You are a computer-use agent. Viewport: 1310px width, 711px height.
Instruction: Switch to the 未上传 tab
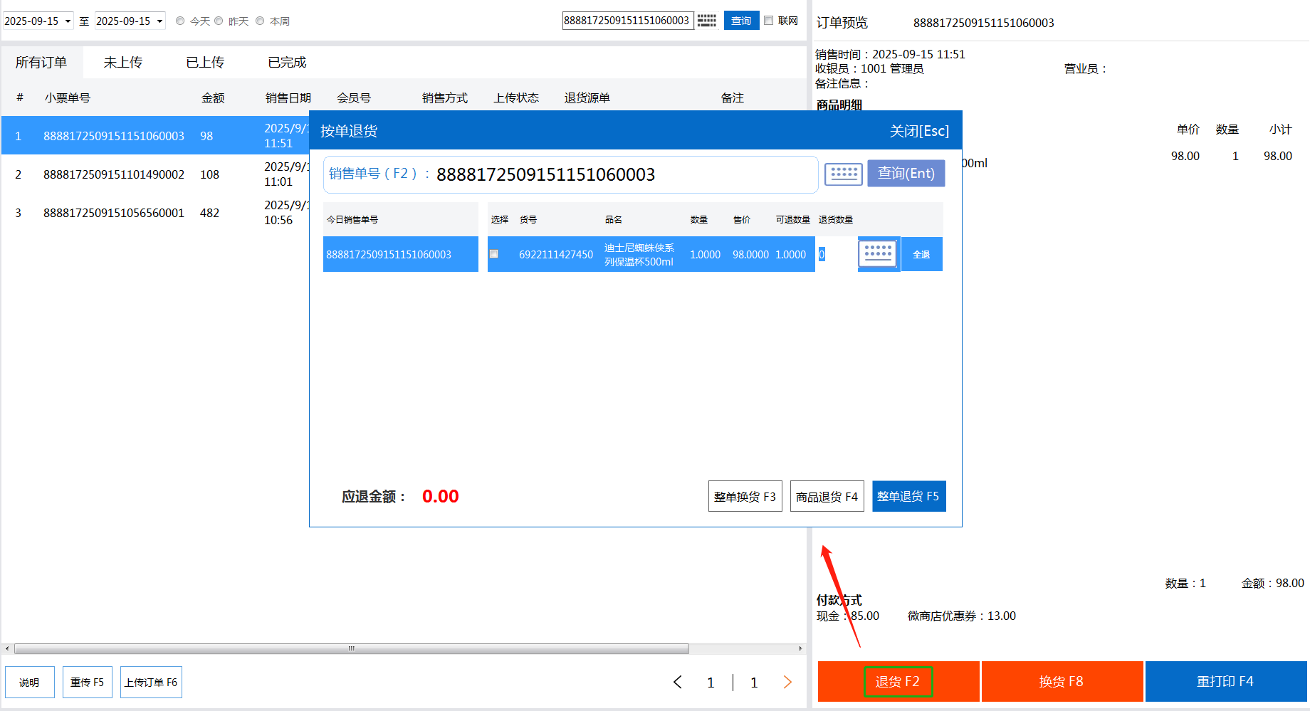(x=122, y=63)
